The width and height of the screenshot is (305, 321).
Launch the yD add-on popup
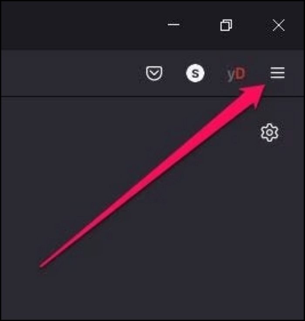(236, 73)
